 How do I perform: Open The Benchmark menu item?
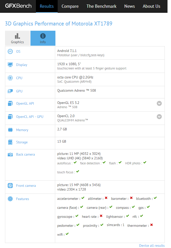coord(101,6)
